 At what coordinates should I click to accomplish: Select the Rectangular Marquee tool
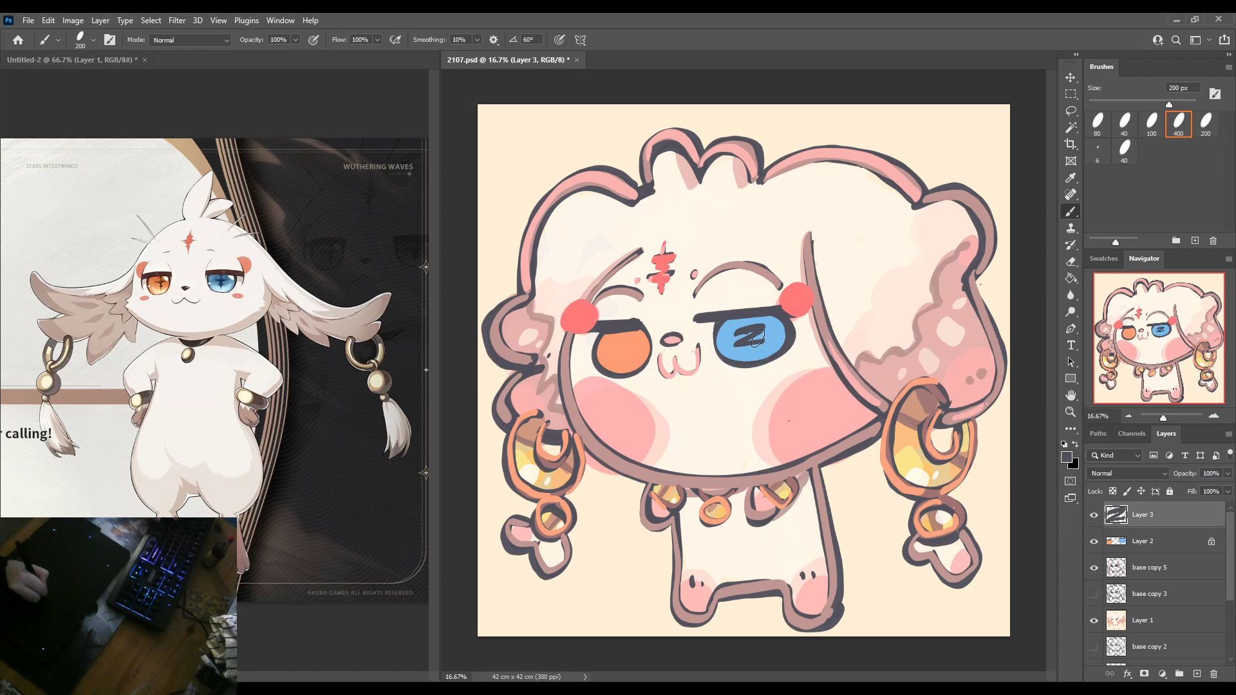pos(1071,94)
